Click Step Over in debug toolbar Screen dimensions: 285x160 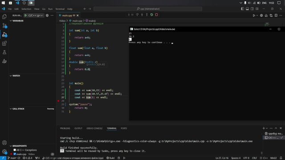137,15
